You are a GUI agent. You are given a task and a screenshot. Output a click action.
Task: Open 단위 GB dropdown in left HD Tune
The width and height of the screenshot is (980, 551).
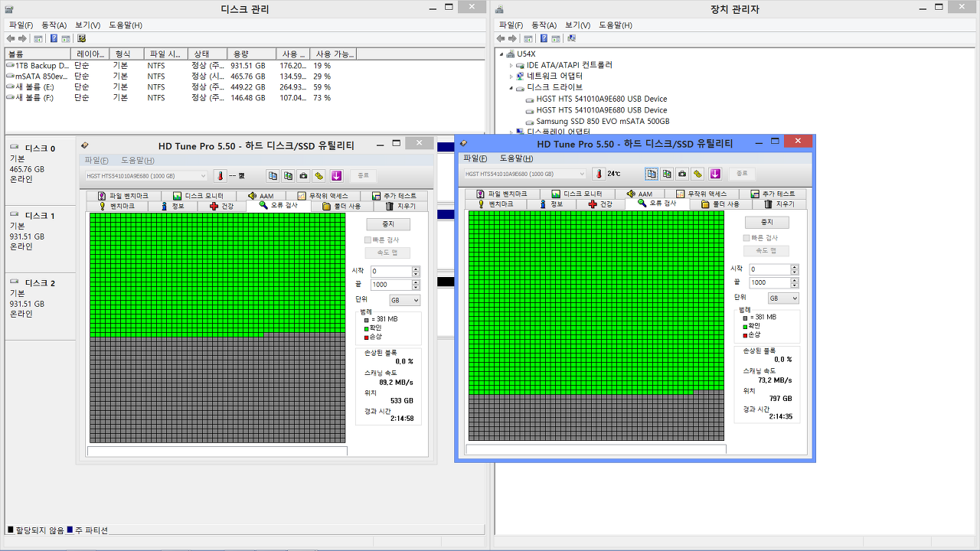pos(406,301)
